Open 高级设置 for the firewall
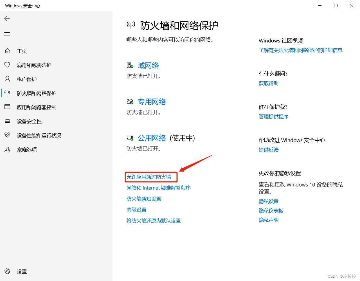 pos(136,210)
